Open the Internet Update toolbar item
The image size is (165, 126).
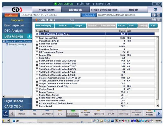coord(150,114)
